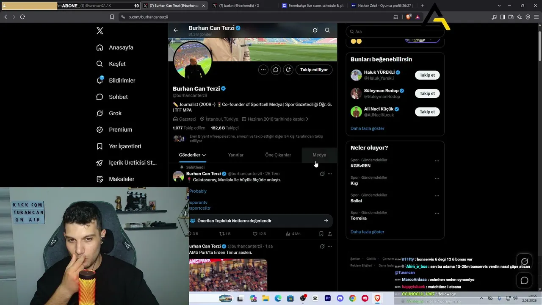Show more trends under Neler oluyor?

click(x=367, y=232)
